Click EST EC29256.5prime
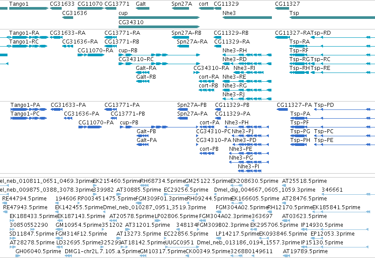This screenshot has width=375, height=258. pos(186,190)
